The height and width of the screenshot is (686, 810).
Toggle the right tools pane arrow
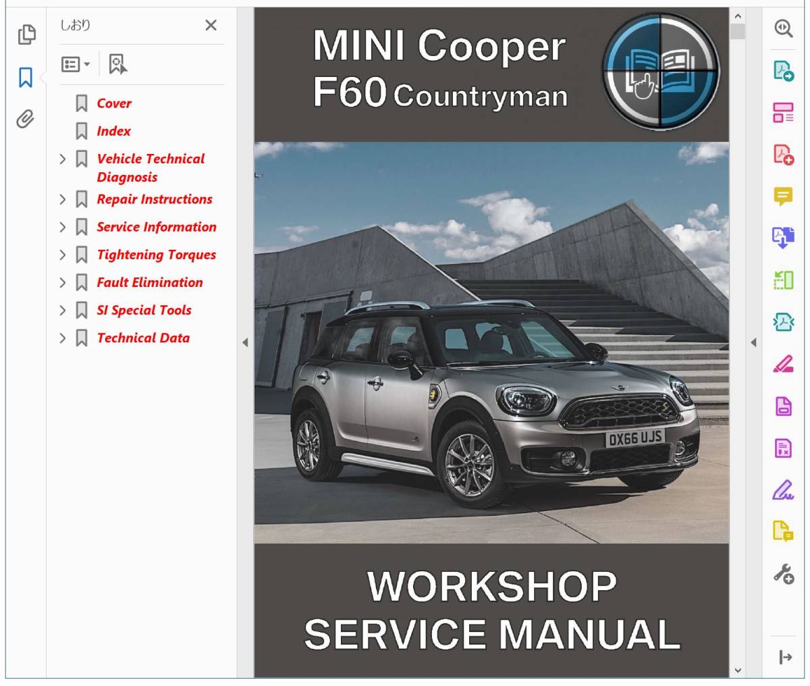click(753, 343)
